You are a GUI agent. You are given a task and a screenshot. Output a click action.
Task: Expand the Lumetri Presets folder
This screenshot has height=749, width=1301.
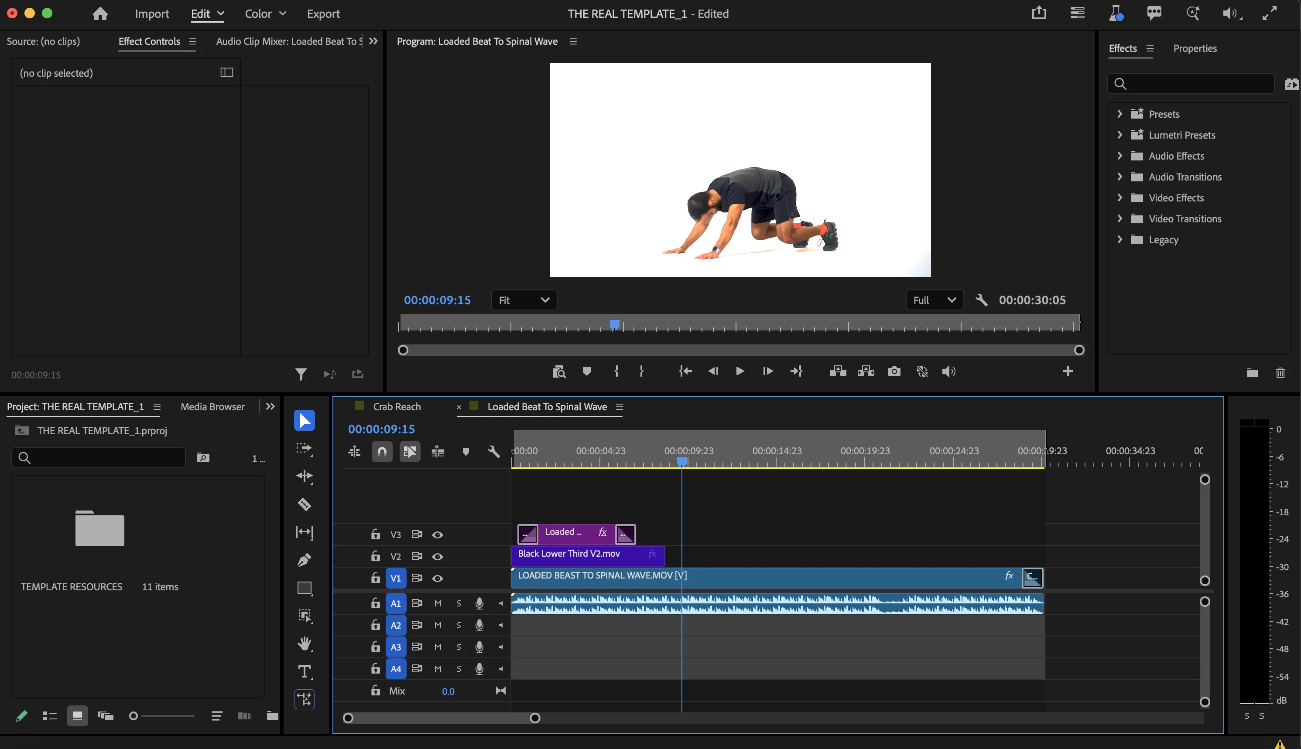1120,135
